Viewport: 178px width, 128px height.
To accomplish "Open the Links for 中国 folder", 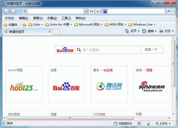I will pyautogui.click(x=58, y=24).
